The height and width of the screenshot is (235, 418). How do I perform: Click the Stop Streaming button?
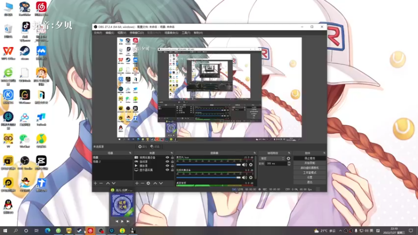point(309,158)
